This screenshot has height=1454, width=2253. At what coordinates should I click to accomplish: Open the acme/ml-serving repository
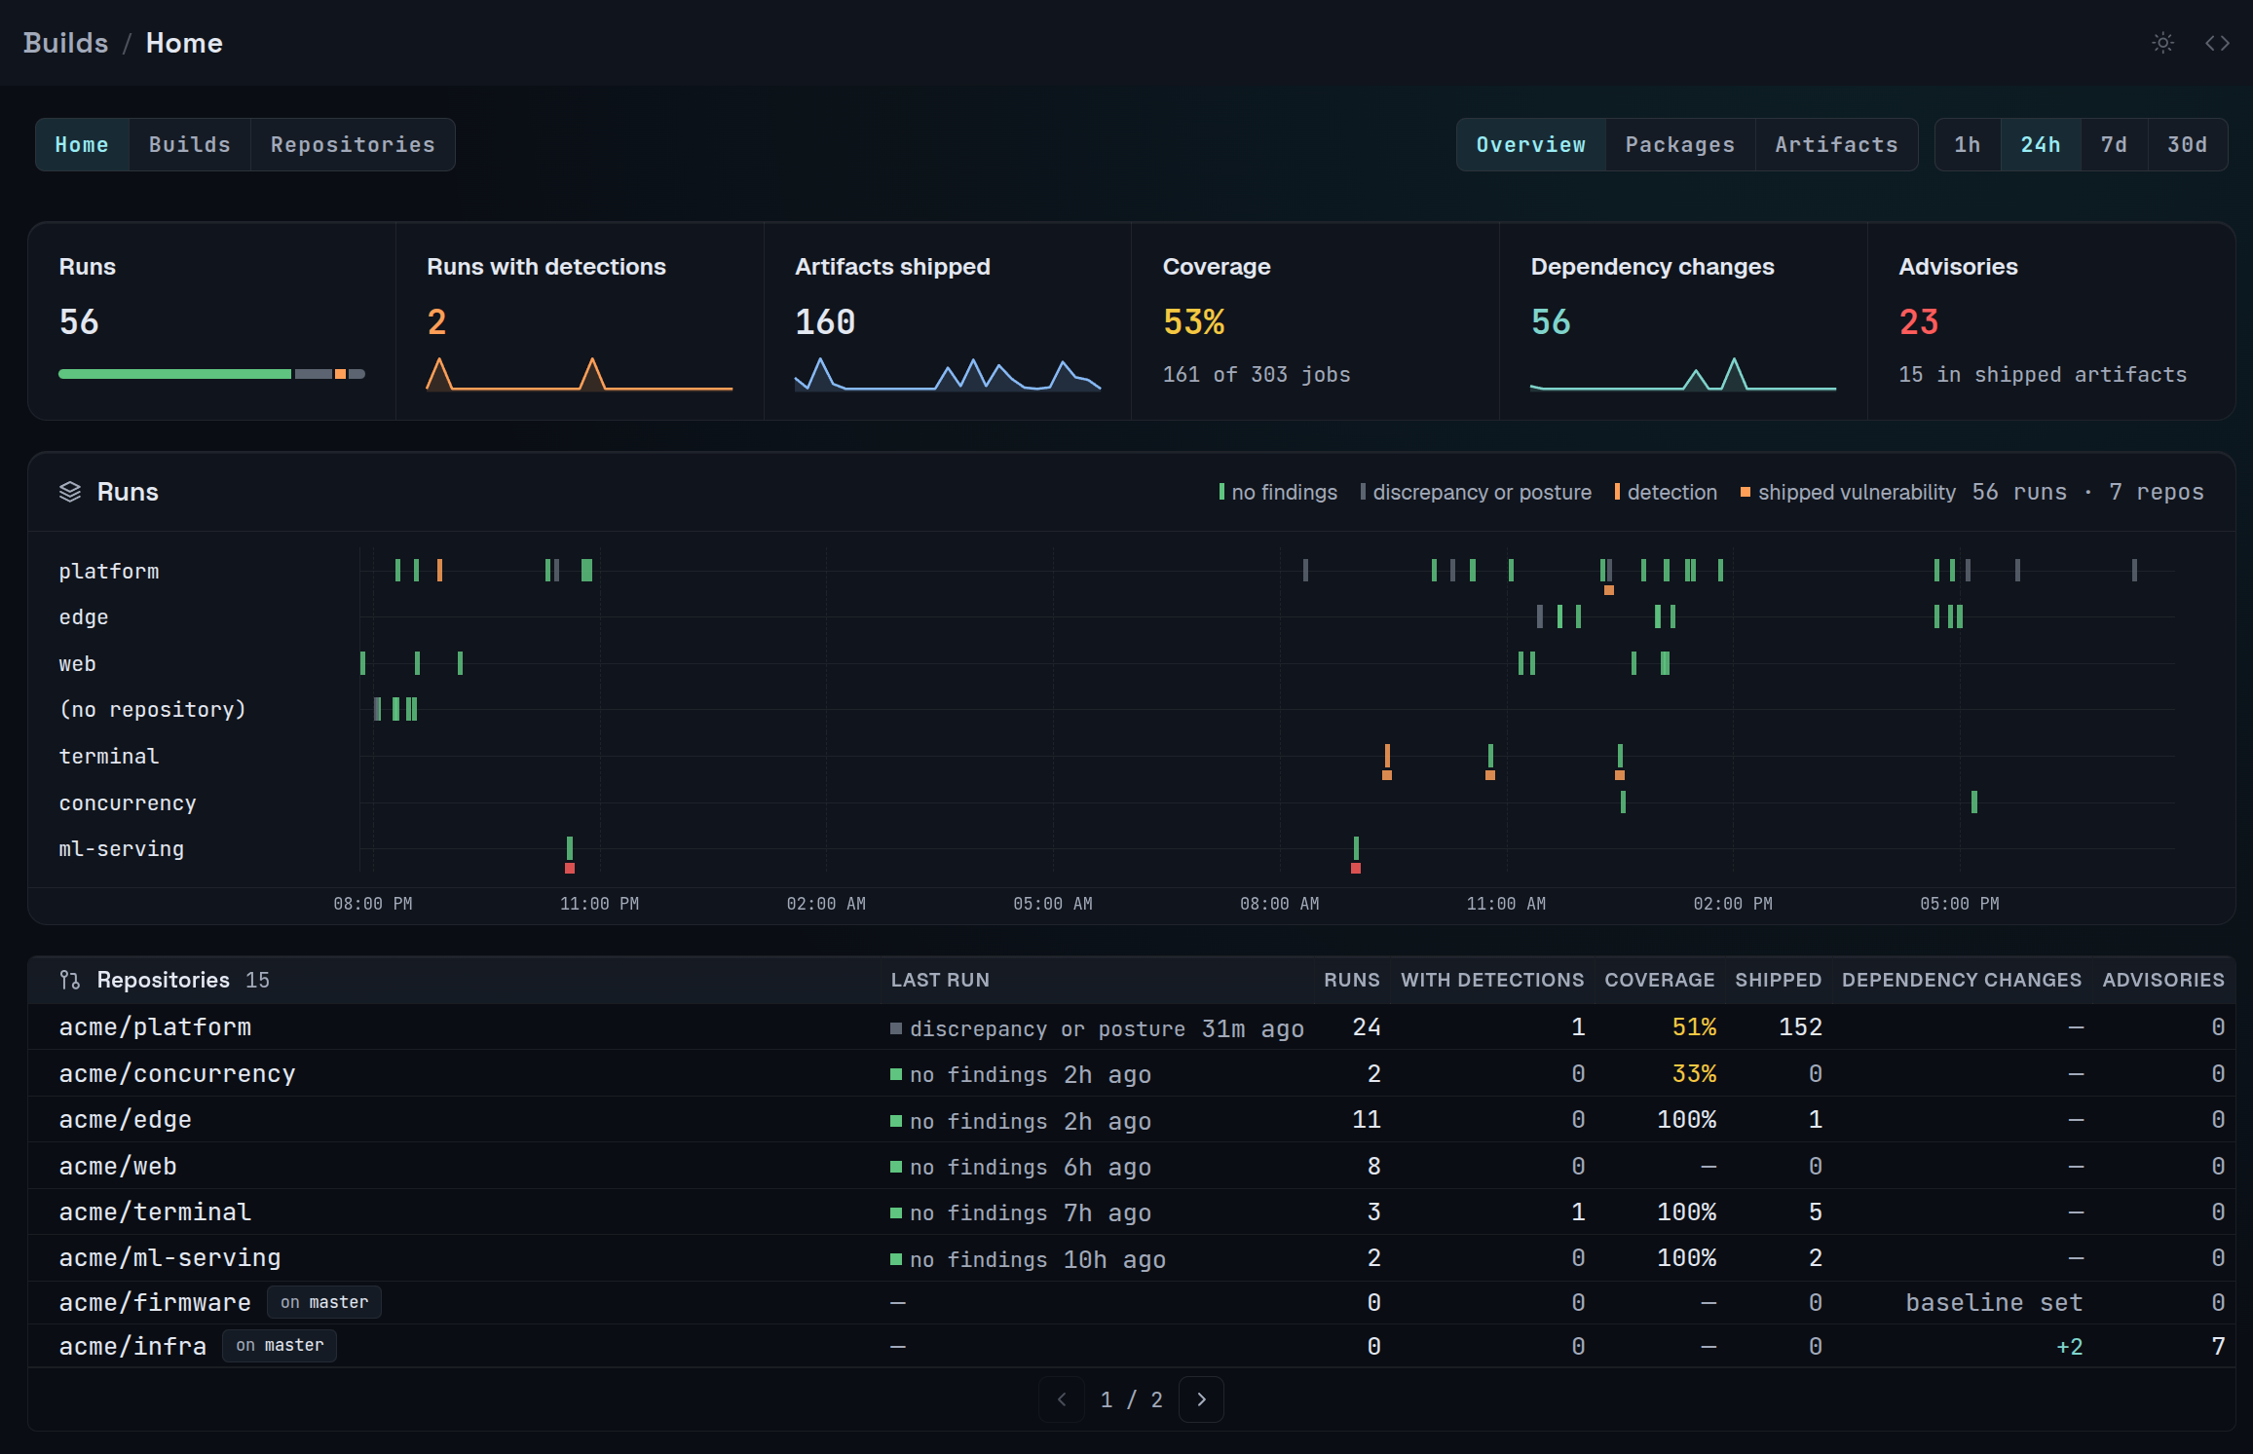(x=1131, y=1257)
